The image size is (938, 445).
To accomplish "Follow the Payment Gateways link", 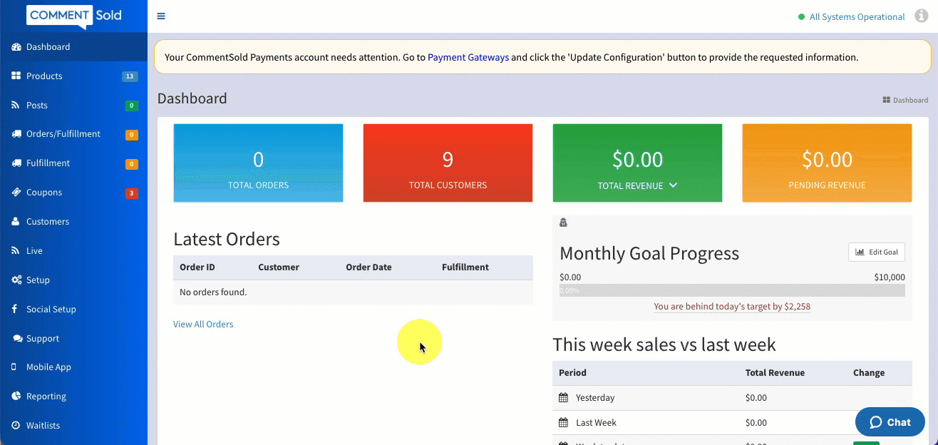I will (x=468, y=57).
